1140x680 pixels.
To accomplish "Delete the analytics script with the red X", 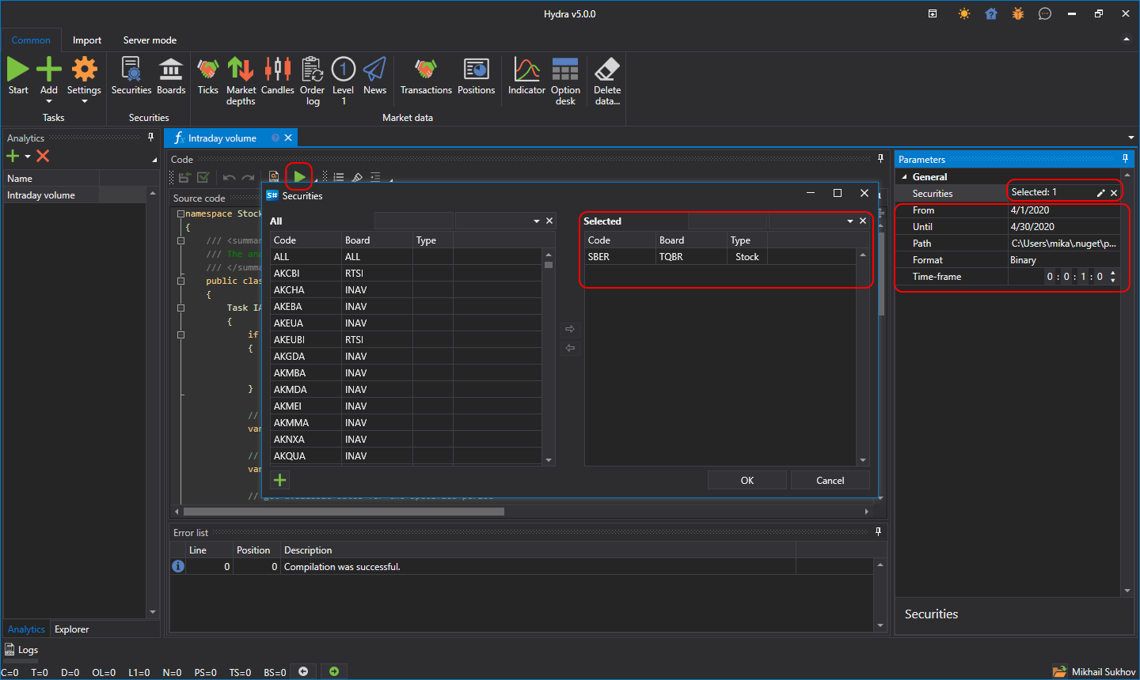I will click(43, 156).
